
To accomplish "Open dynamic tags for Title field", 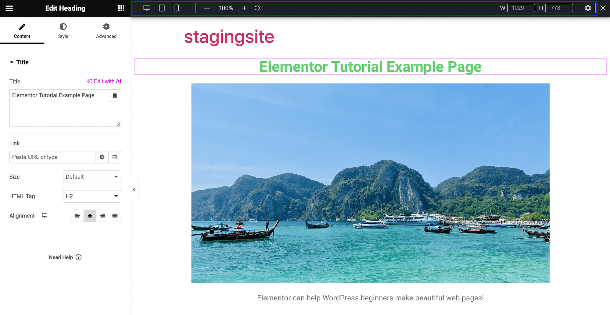I will (115, 96).
